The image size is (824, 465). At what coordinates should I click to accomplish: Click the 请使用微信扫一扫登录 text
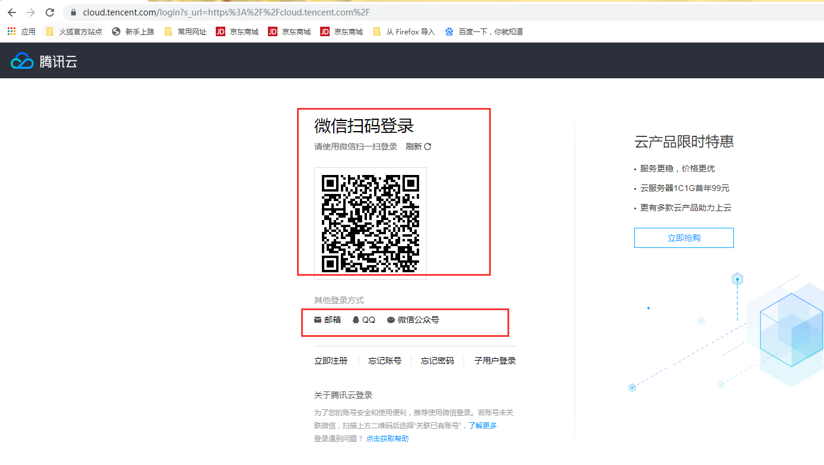356,146
